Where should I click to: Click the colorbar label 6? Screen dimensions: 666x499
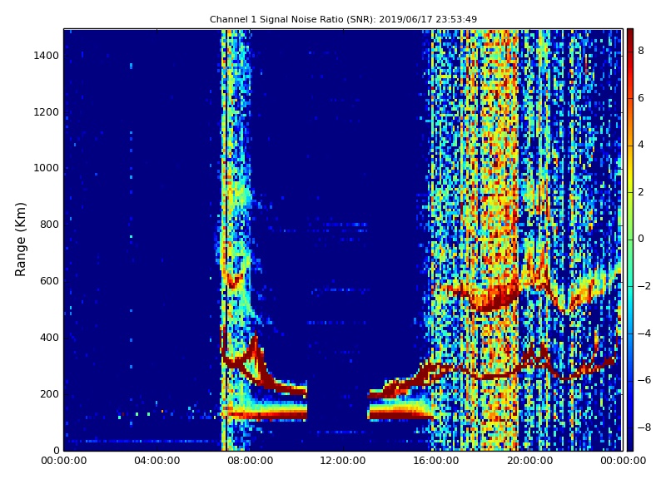641,98
